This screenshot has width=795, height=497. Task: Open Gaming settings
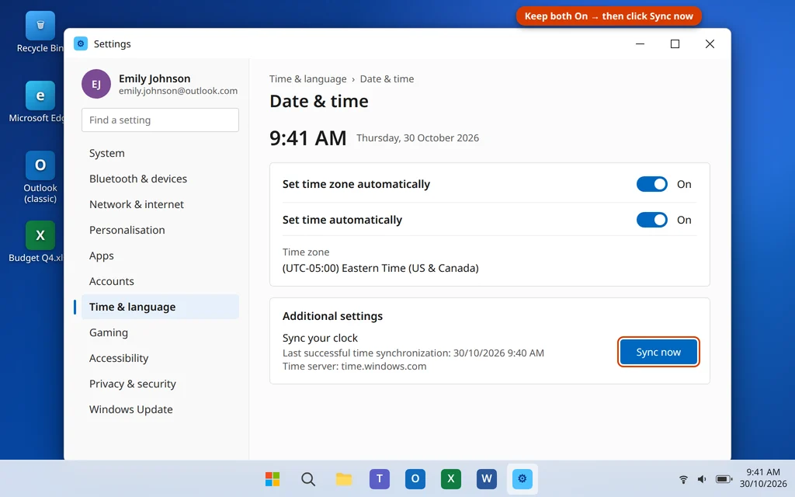pyautogui.click(x=160, y=332)
